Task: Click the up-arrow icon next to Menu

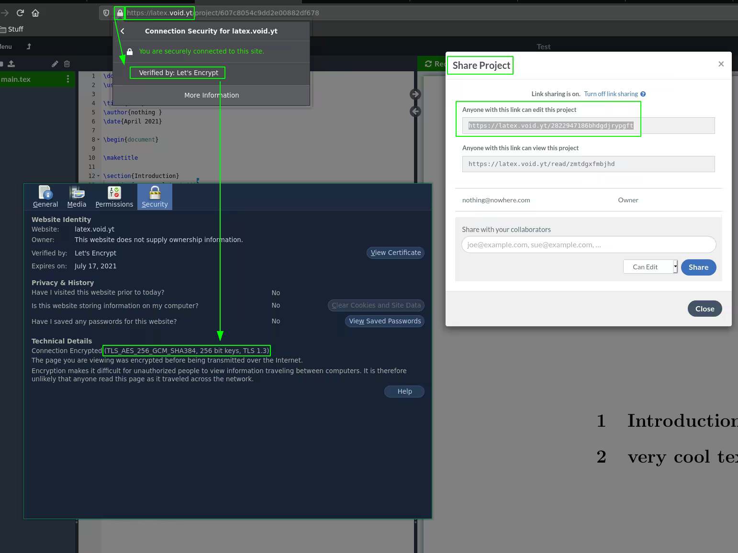Action: pyautogui.click(x=29, y=46)
